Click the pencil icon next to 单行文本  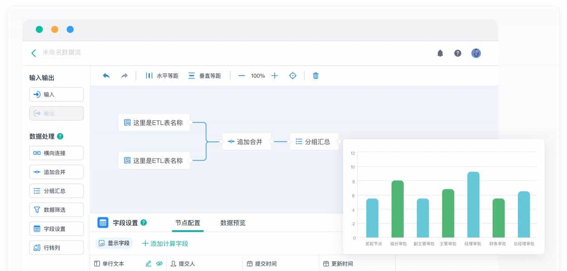click(x=149, y=263)
